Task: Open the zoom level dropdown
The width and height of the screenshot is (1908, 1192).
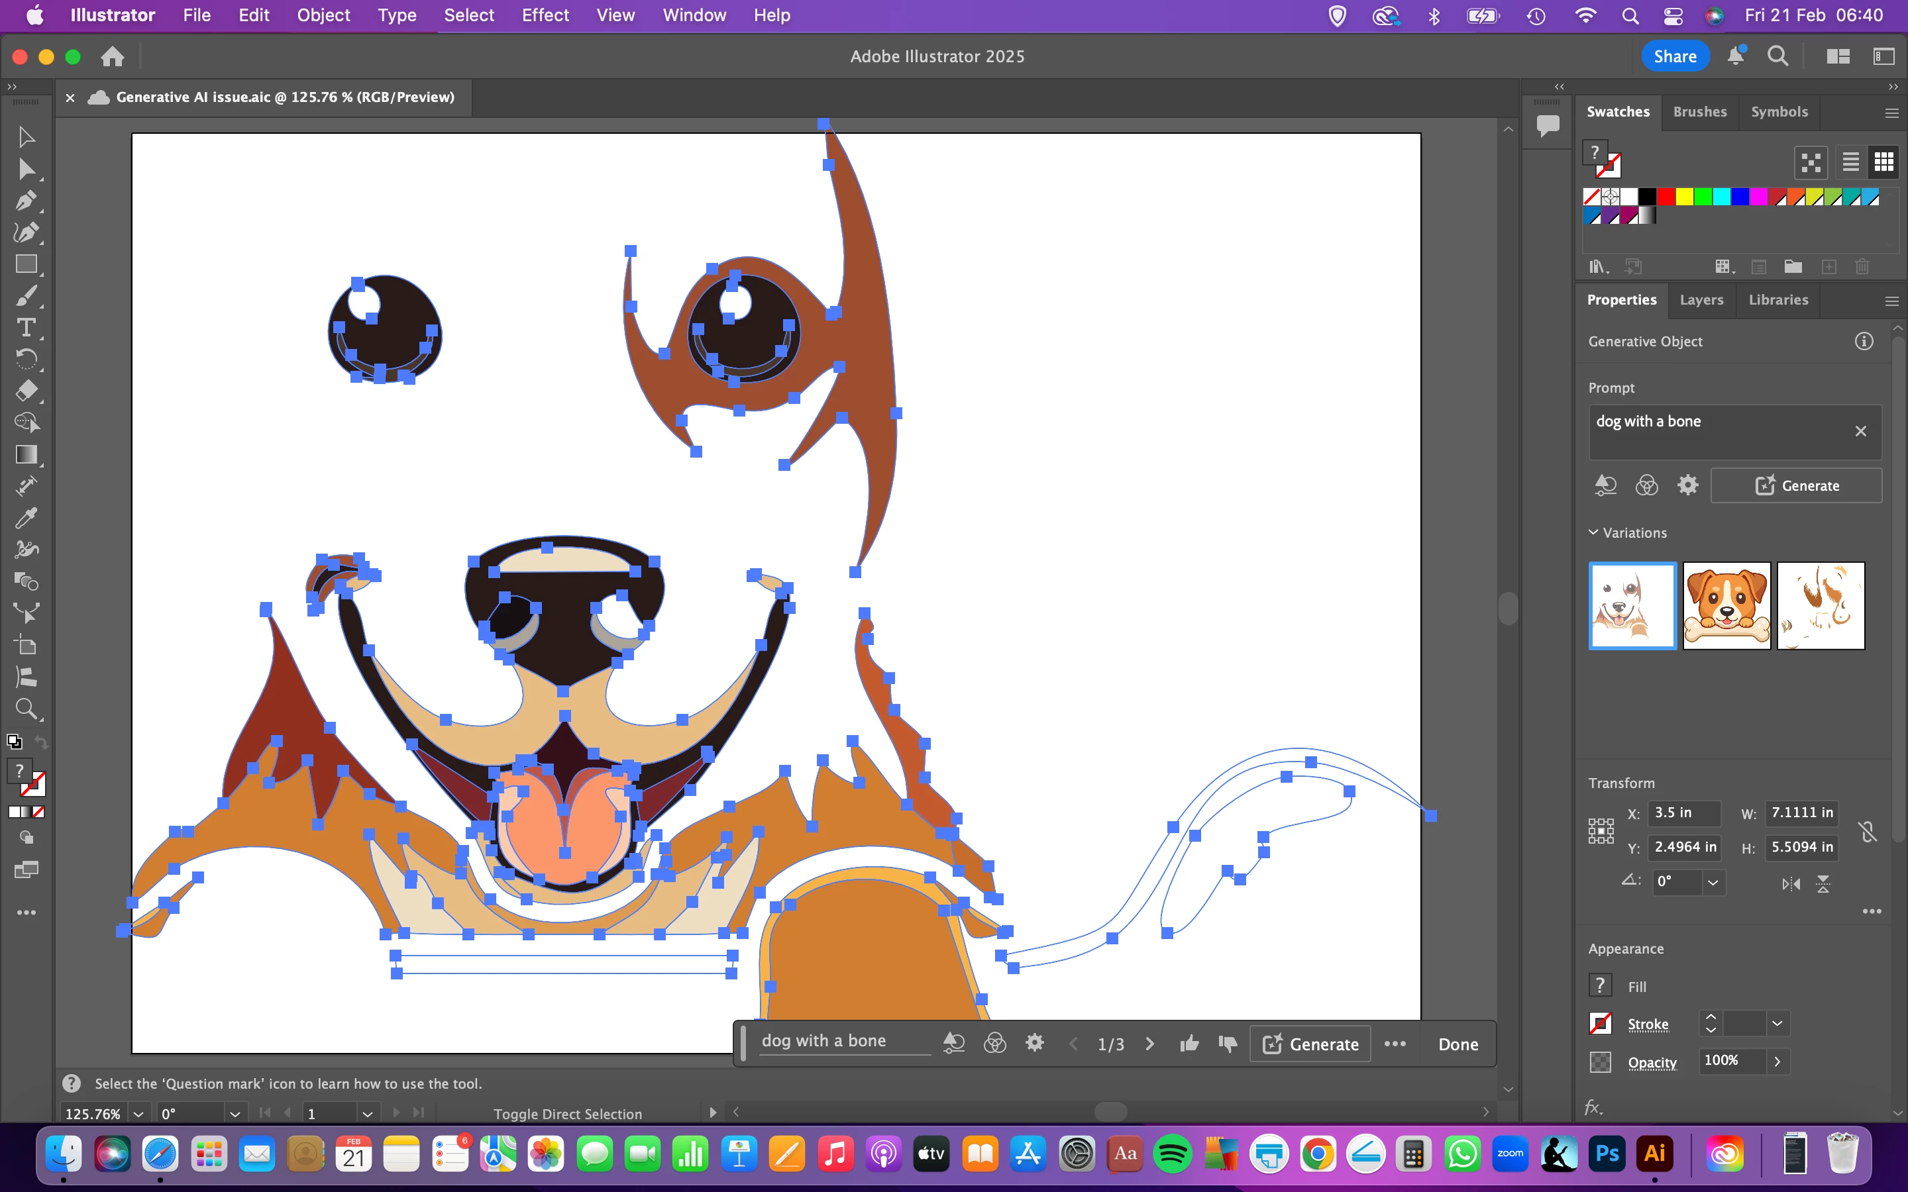Action: tap(138, 1113)
